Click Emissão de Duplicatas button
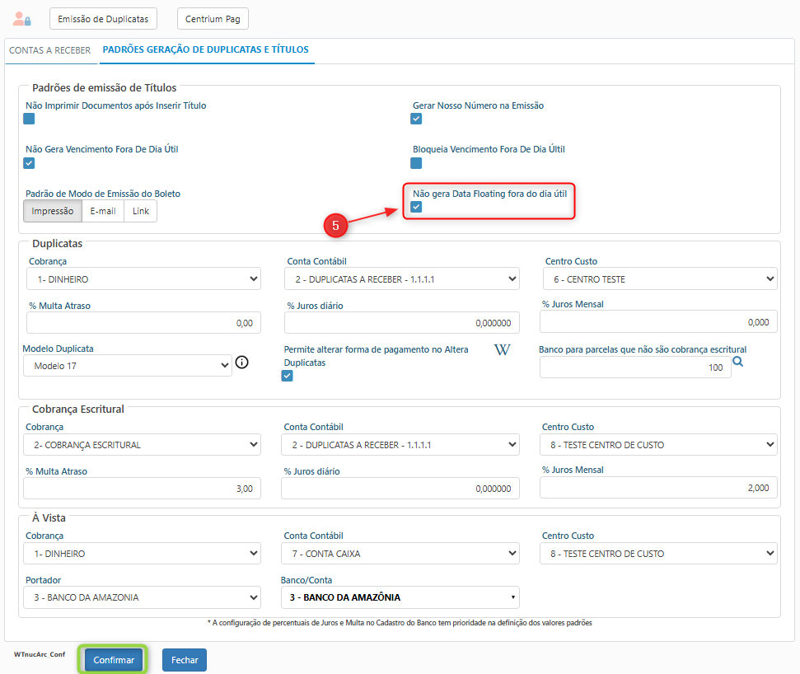This screenshot has height=674, width=800. (x=103, y=19)
